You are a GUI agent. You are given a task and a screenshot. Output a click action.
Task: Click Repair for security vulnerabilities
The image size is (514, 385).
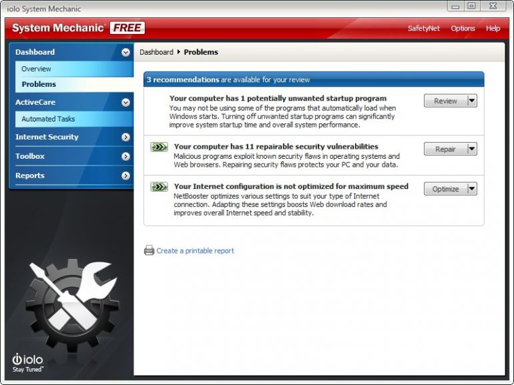[x=445, y=149]
